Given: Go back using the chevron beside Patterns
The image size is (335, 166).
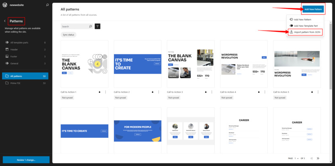Looking at the screenshot, I should pyautogui.click(x=5, y=21).
